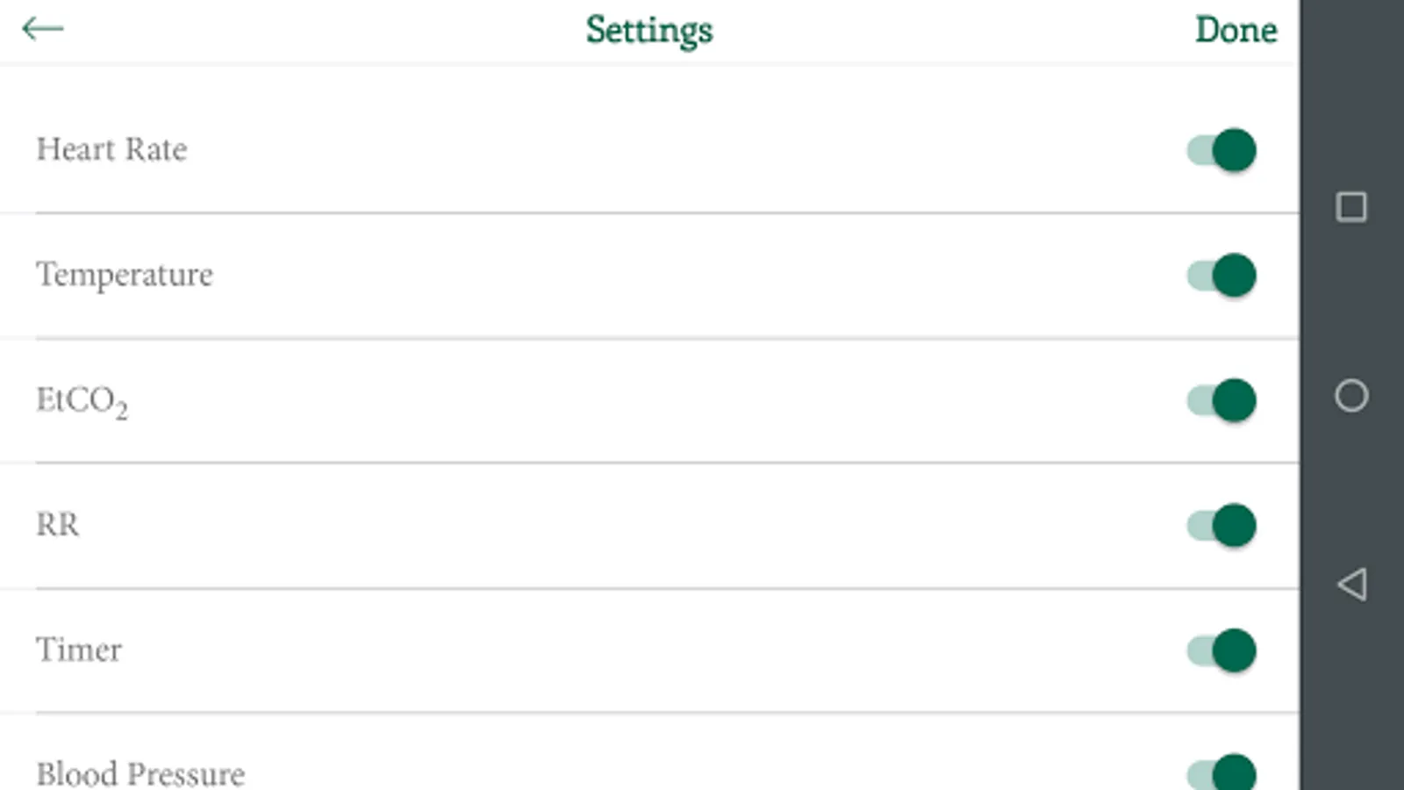This screenshot has width=1404, height=790.
Task: Turn off the Blood Pressure switch
Action: tap(1221, 774)
